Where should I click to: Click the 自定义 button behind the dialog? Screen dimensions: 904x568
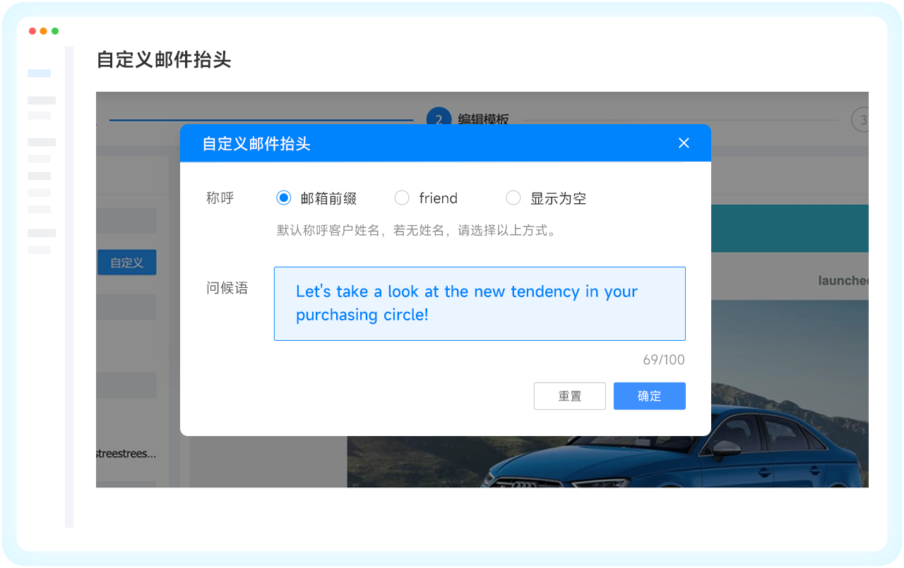pyautogui.click(x=126, y=262)
